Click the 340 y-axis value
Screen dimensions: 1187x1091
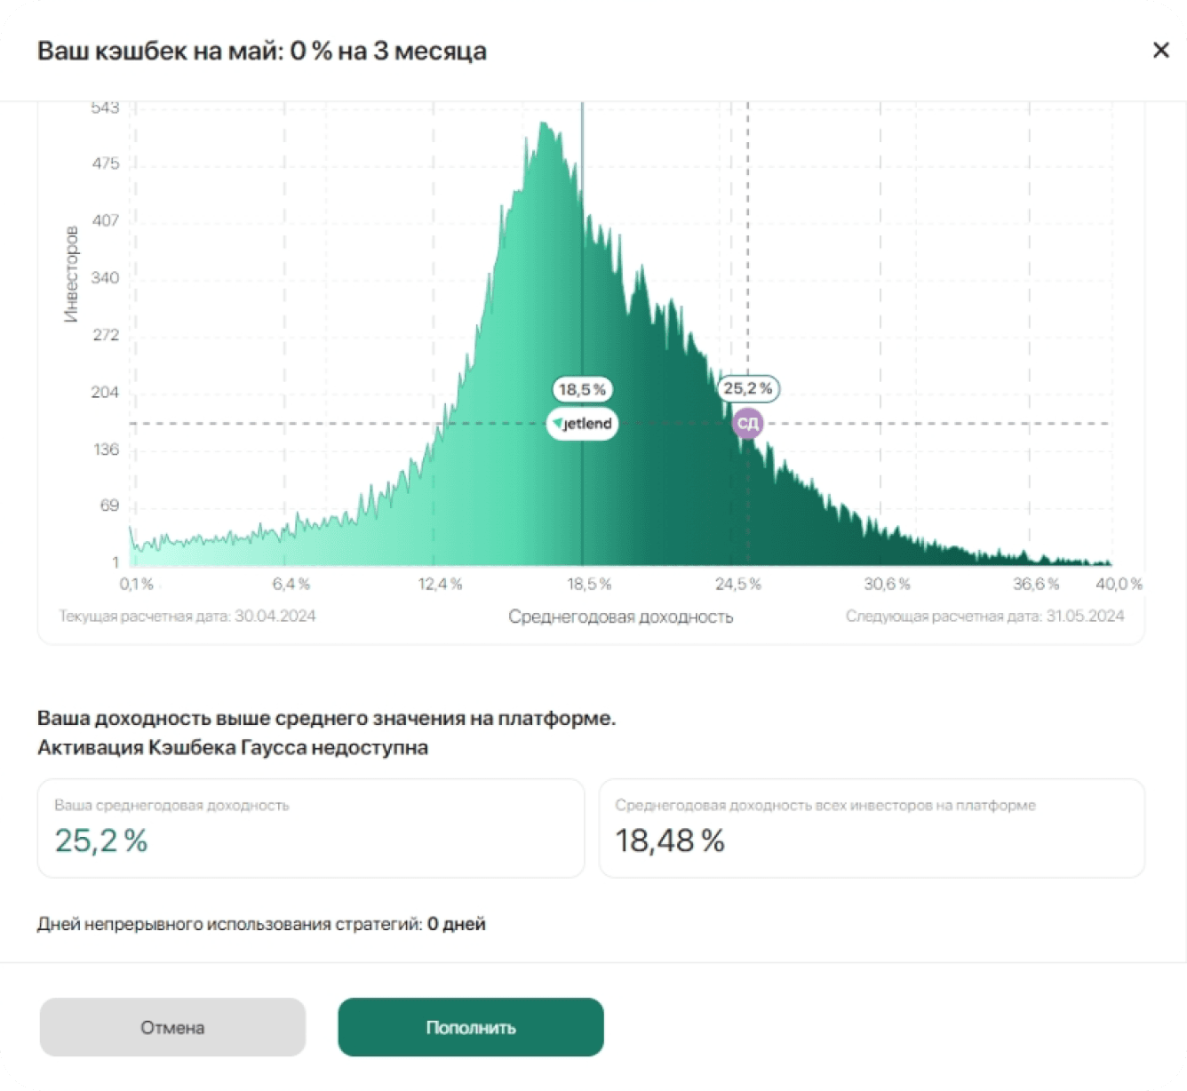[105, 277]
